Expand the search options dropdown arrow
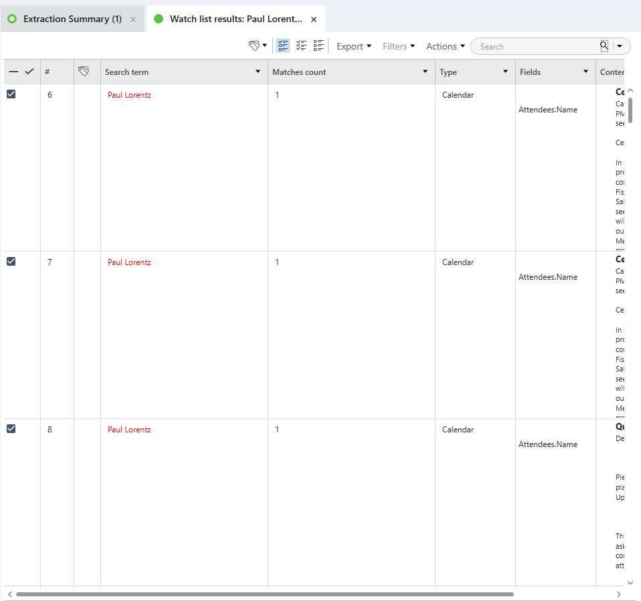Image resolution: width=641 pixels, height=601 pixels. [x=620, y=46]
